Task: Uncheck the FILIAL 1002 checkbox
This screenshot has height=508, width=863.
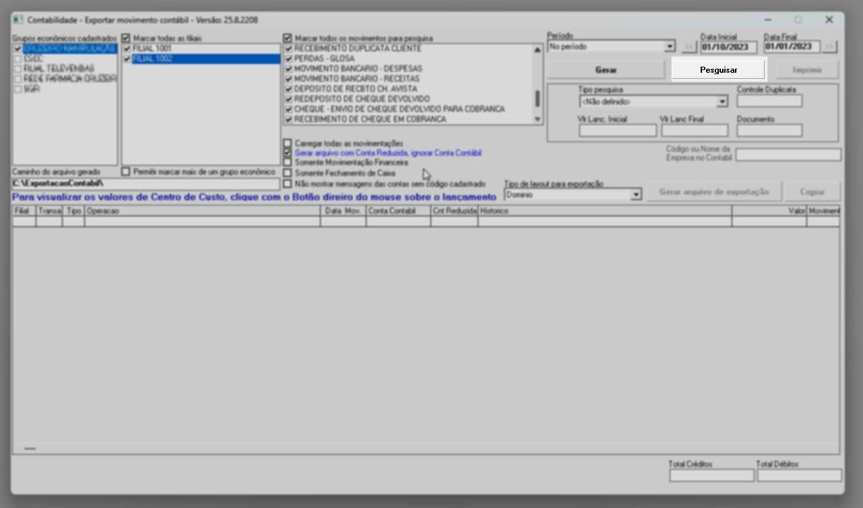Action: coord(127,59)
